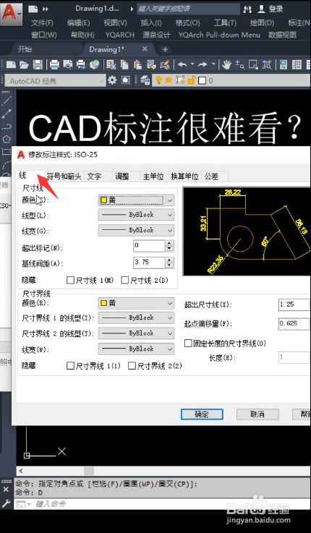Image resolution: width=311 pixels, height=533 pixels.
Task: Open the 格式(O) menu
Action: 187,23
